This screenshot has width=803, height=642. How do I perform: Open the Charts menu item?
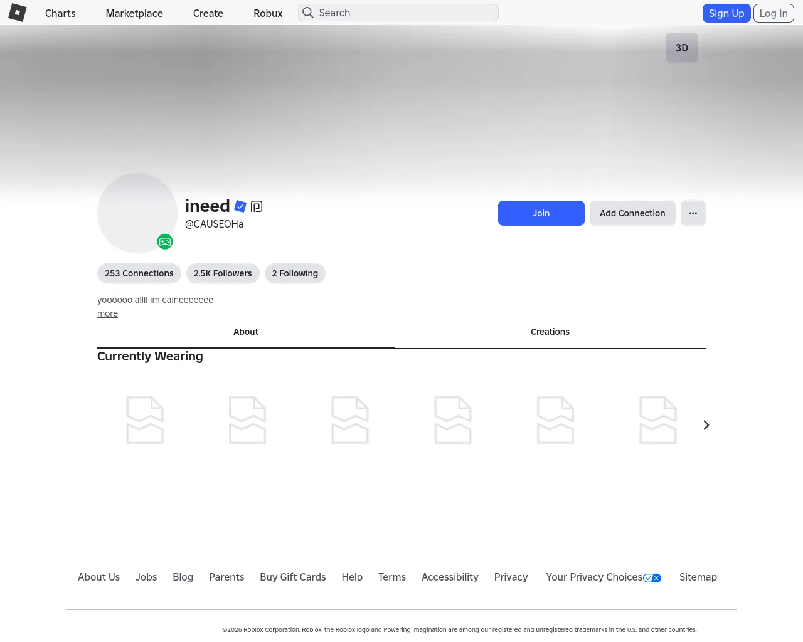pos(60,13)
